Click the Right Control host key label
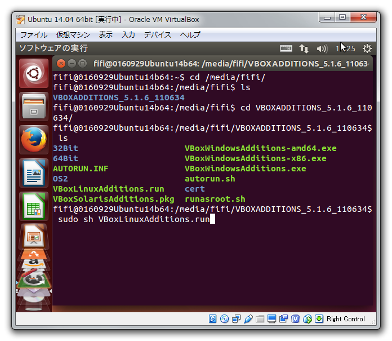 (x=345, y=319)
